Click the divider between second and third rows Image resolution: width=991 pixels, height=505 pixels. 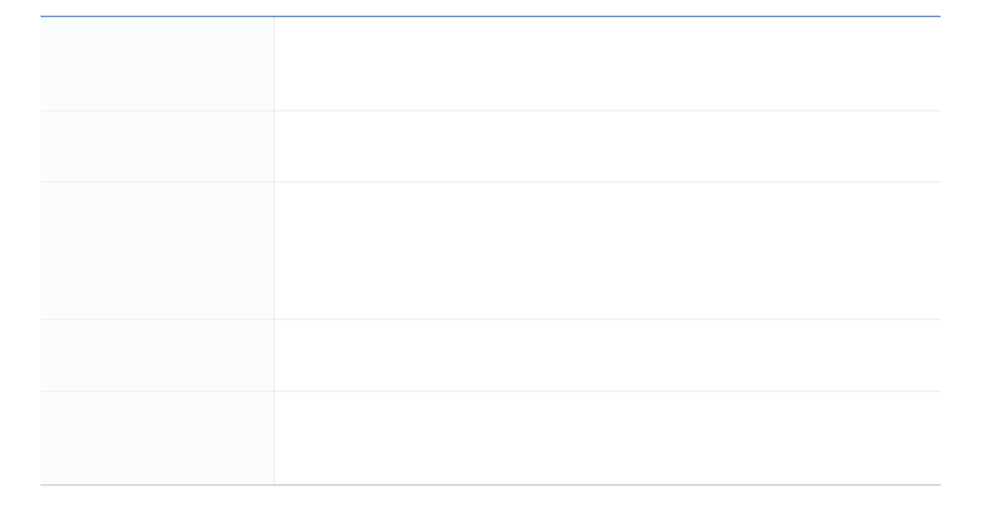(x=490, y=182)
